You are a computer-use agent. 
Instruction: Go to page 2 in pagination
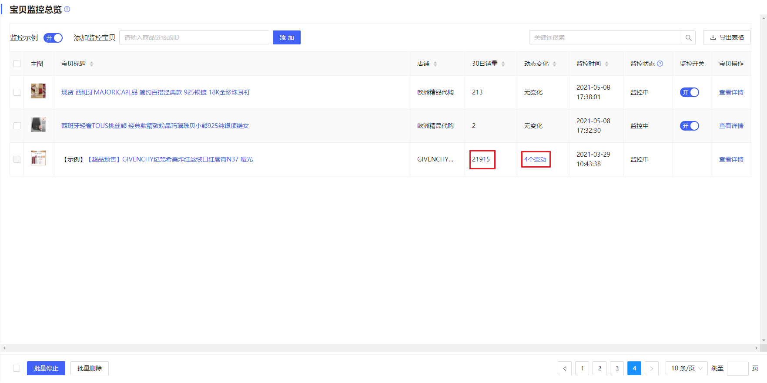599,368
